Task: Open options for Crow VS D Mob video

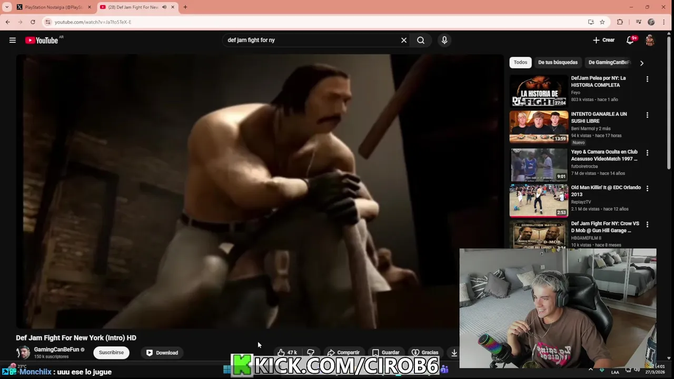Action: pyautogui.click(x=647, y=224)
